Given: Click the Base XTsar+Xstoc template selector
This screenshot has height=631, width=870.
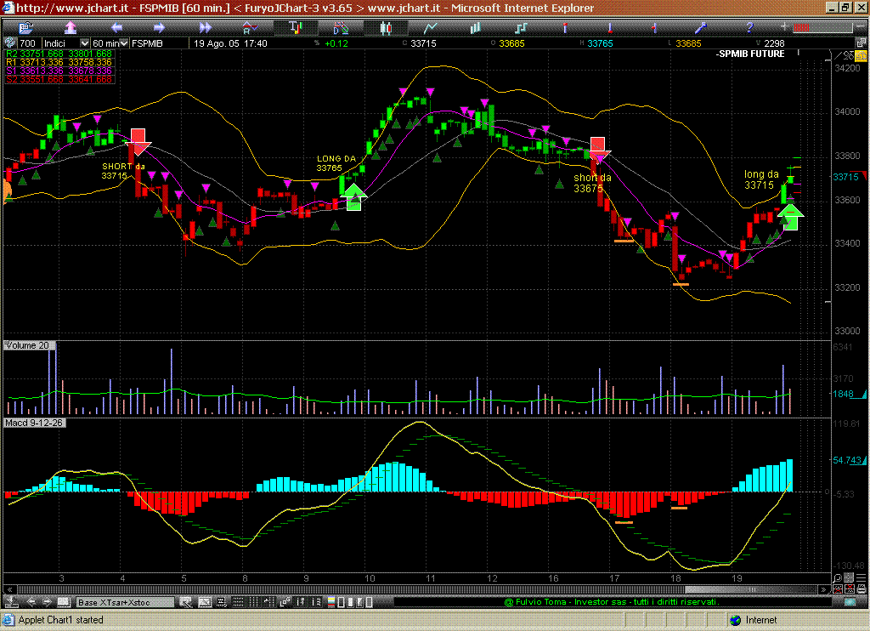Looking at the screenshot, I should 124,602.
